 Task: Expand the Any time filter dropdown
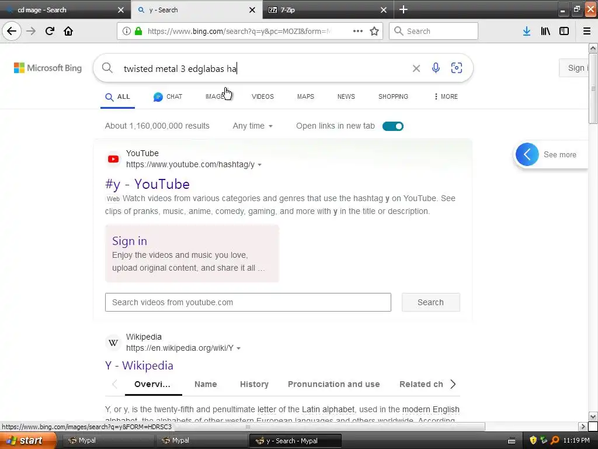pos(252,126)
